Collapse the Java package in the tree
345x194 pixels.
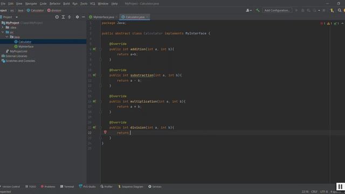7,37
